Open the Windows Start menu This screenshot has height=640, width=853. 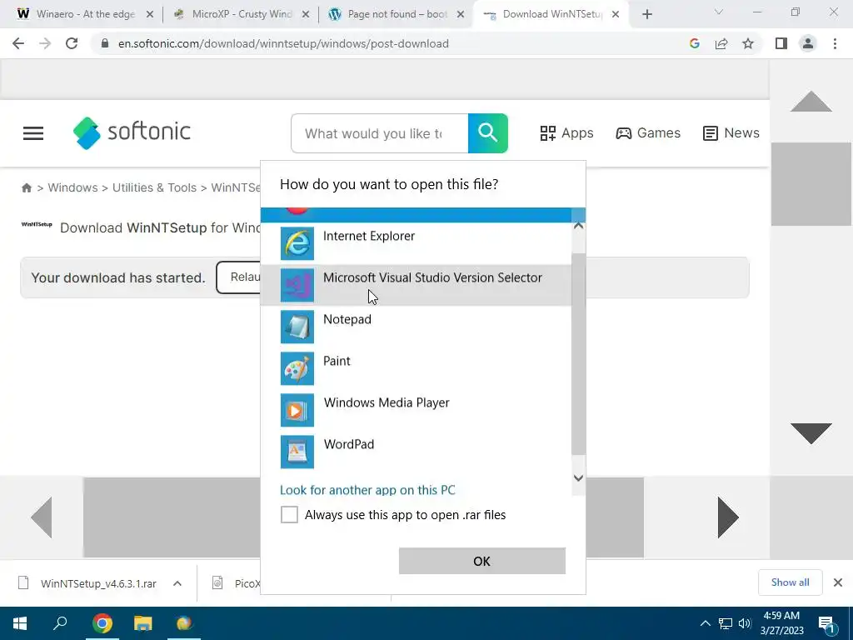point(20,623)
